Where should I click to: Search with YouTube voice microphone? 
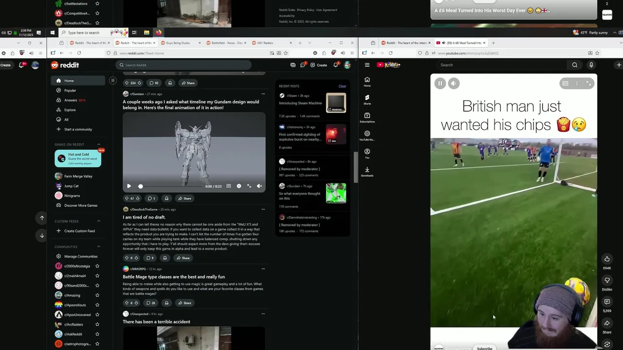coord(591,65)
